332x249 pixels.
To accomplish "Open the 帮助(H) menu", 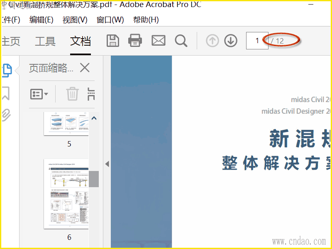I will pyautogui.click(x=146, y=20).
